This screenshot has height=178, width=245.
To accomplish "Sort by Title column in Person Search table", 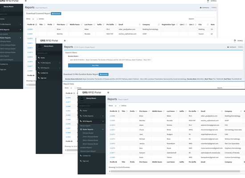I will pyautogui.click(x=127, y=111).
